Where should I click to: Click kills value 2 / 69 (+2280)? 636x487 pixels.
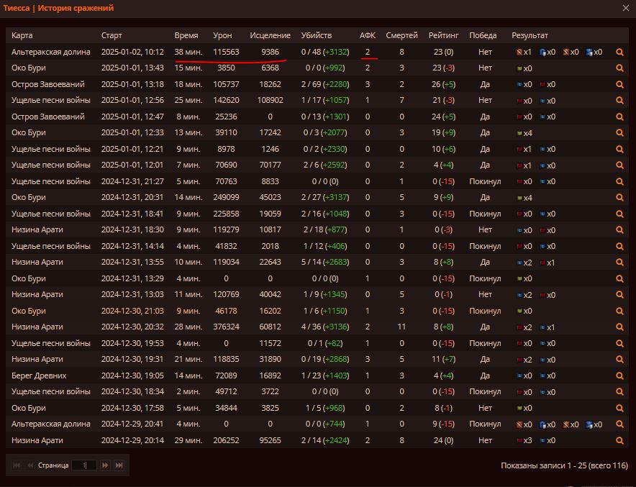(325, 84)
